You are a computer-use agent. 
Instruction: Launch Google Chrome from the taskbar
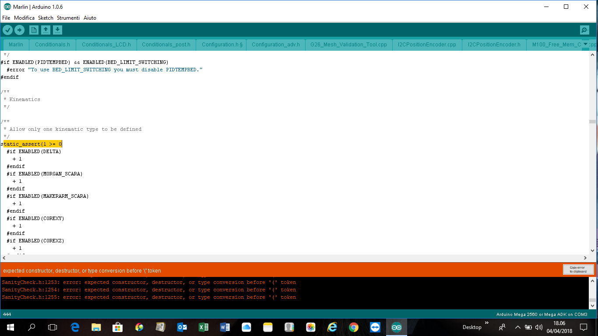click(354, 327)
